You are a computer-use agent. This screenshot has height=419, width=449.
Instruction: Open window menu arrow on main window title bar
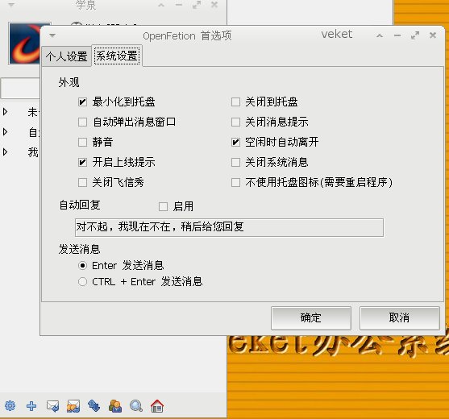[x=11, y=5]
